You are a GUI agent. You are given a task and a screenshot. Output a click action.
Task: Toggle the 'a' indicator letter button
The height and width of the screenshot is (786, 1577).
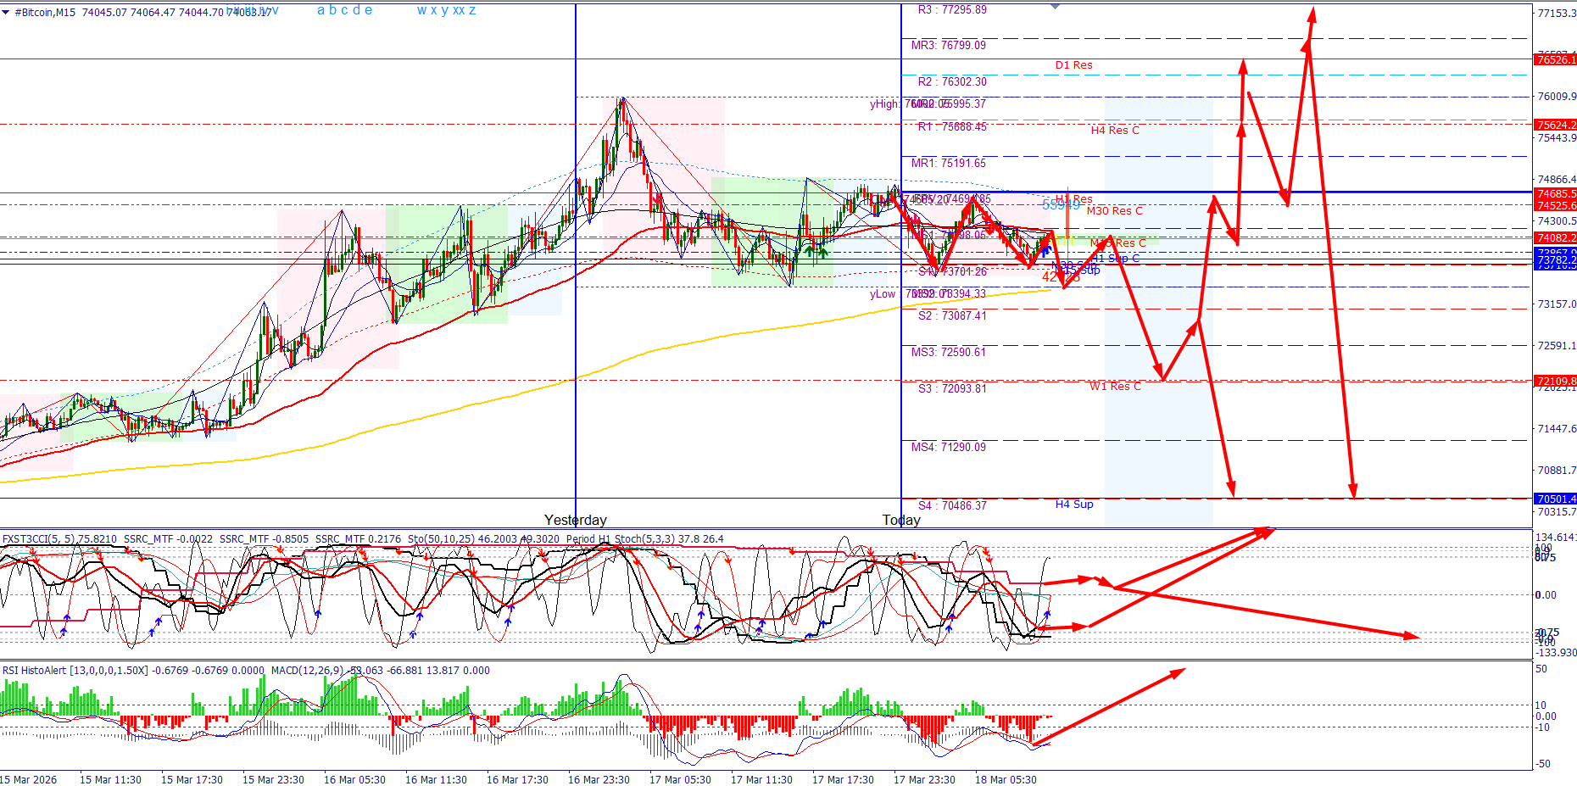click(321, 11)
